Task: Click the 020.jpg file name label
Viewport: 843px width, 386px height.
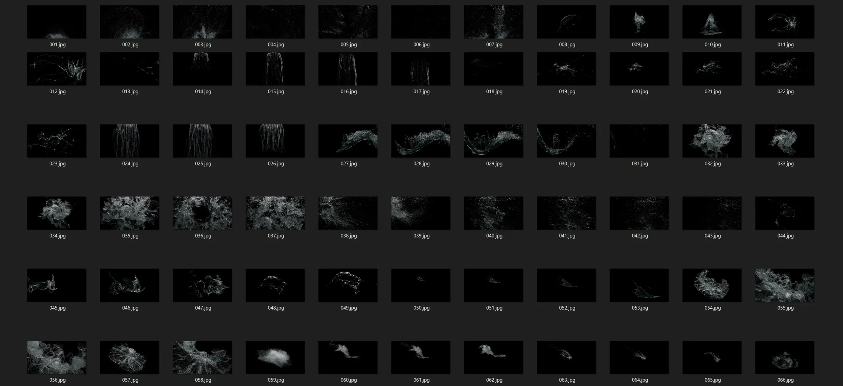Action: coord(639,92)
